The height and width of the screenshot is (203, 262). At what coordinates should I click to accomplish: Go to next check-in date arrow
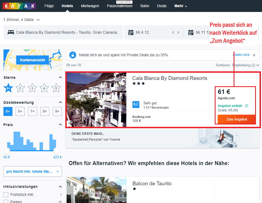[x=178, y=32]
